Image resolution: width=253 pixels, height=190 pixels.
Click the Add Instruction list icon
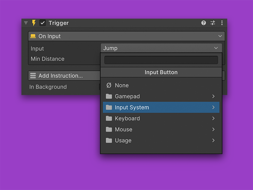[x=33, y=76]
